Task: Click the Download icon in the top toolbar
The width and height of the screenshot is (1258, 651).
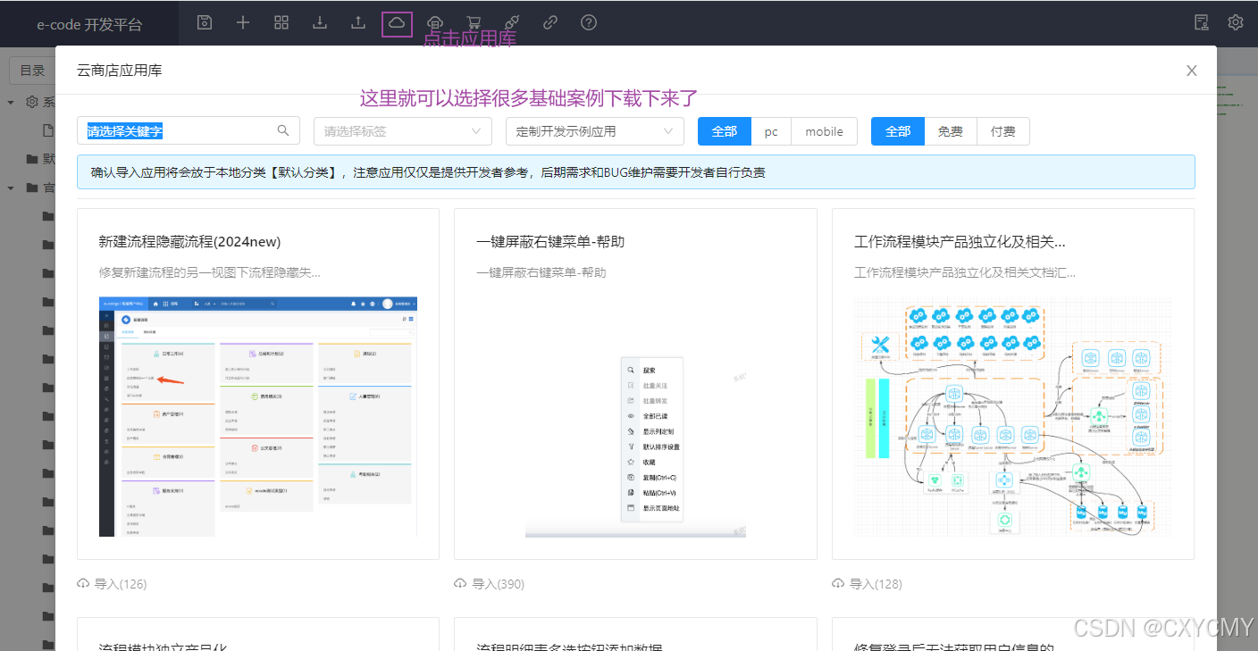Action: point(319,22)
